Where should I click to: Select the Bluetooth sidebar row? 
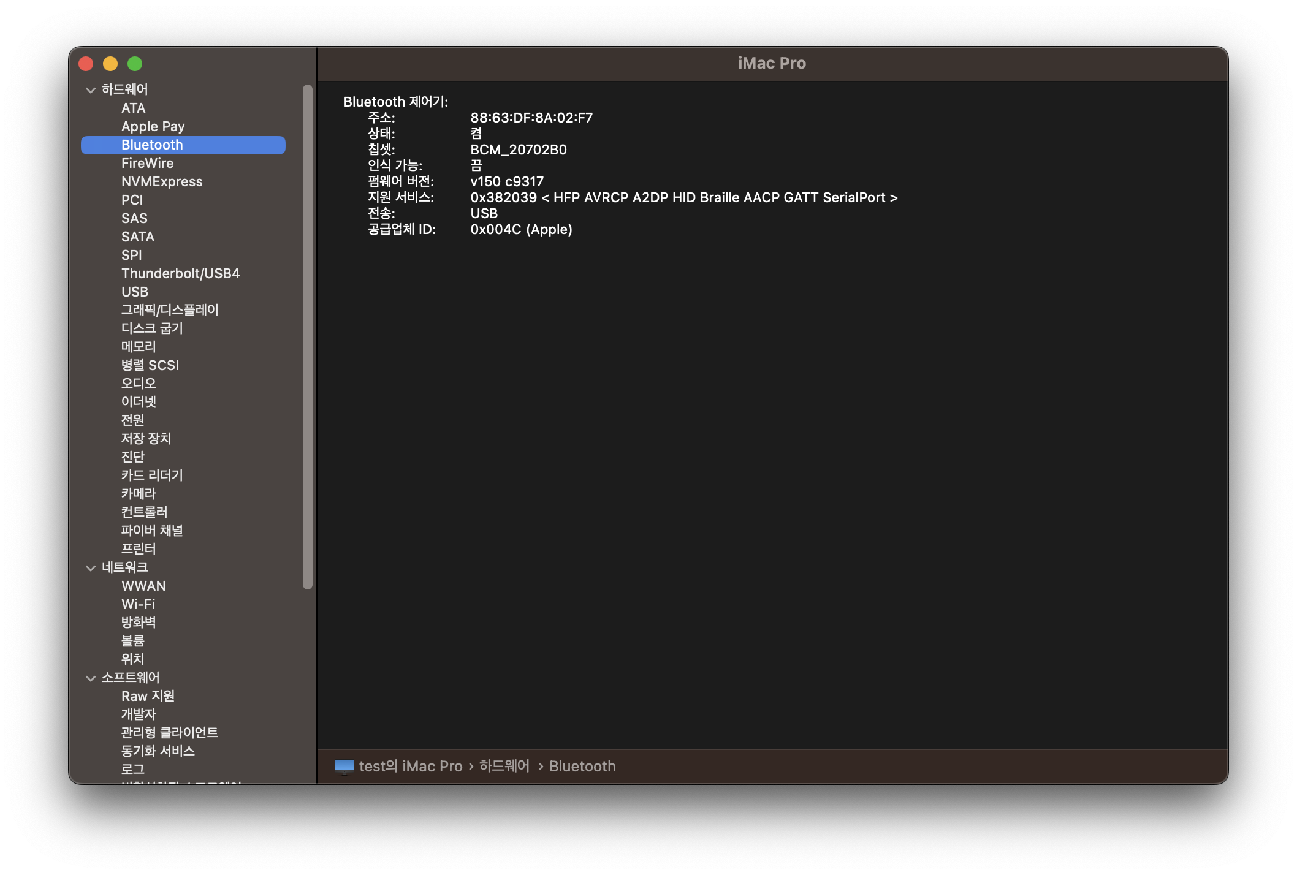pos(183,145)
